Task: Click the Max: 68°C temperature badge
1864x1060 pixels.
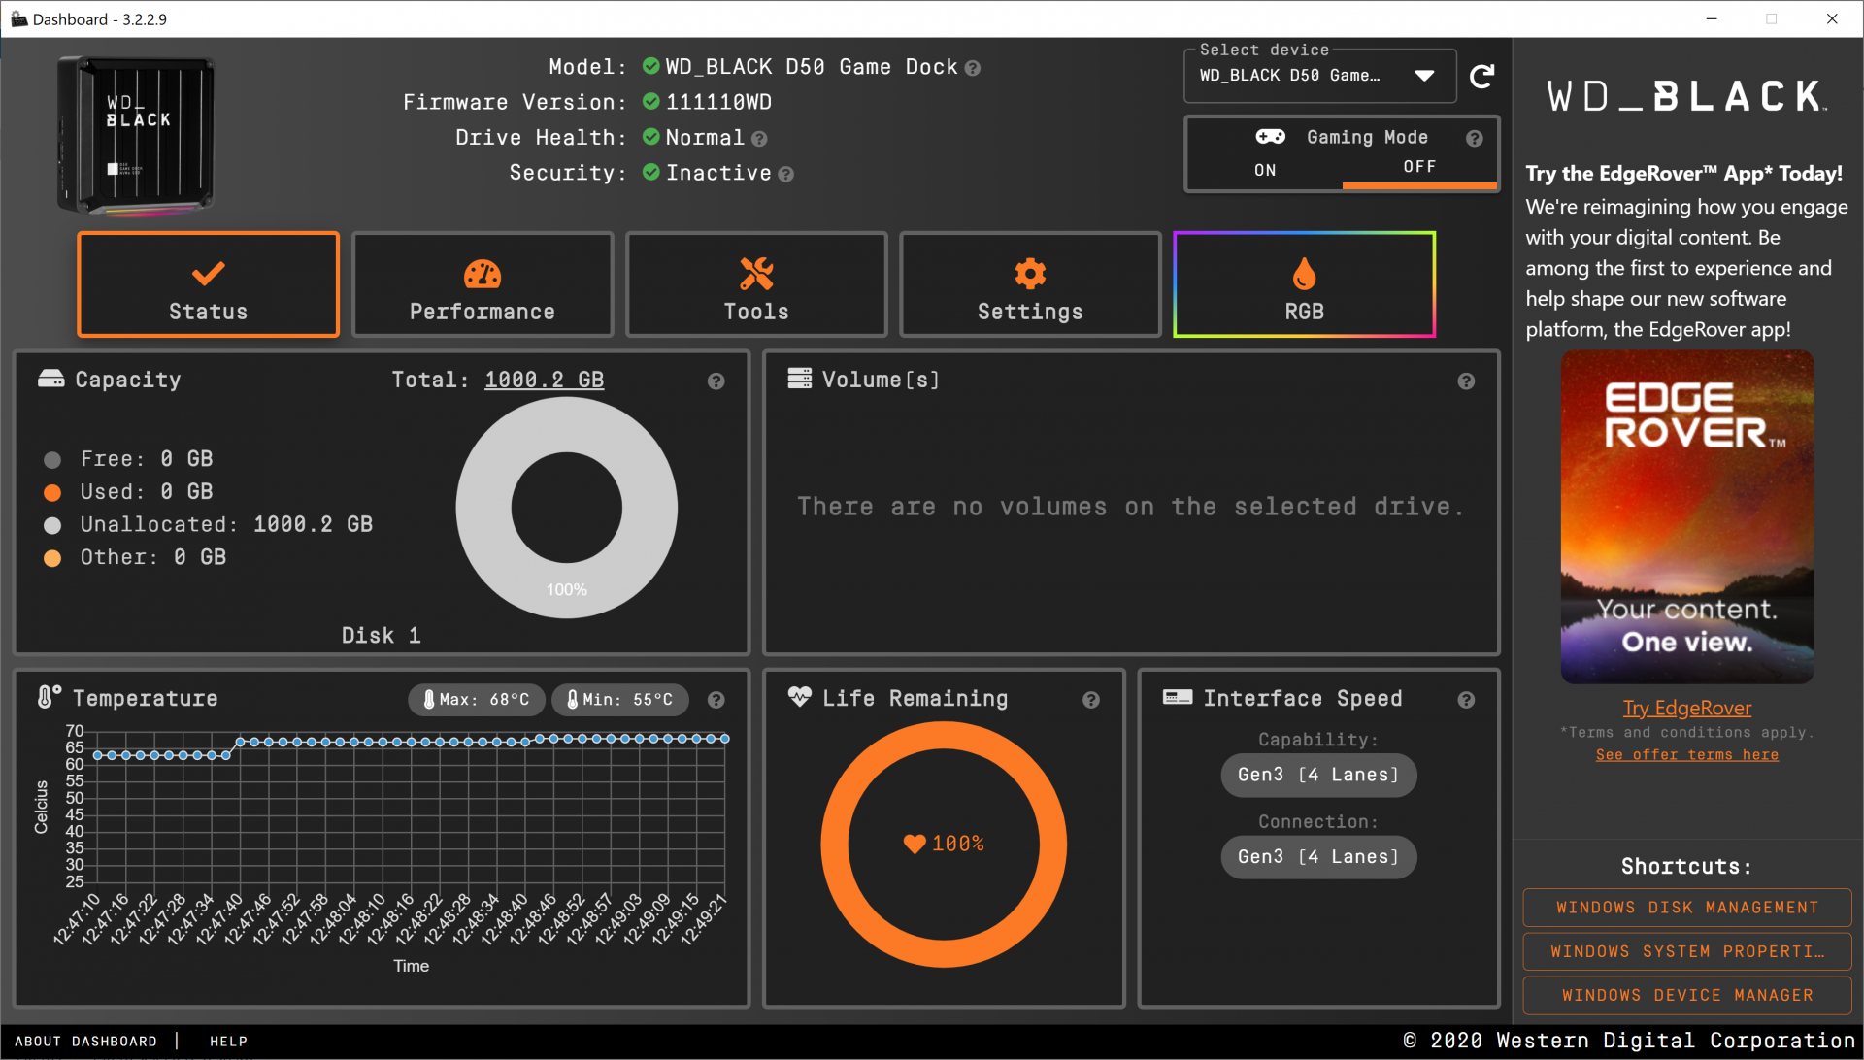Action: pyautogui.click(x=476, y=700)
